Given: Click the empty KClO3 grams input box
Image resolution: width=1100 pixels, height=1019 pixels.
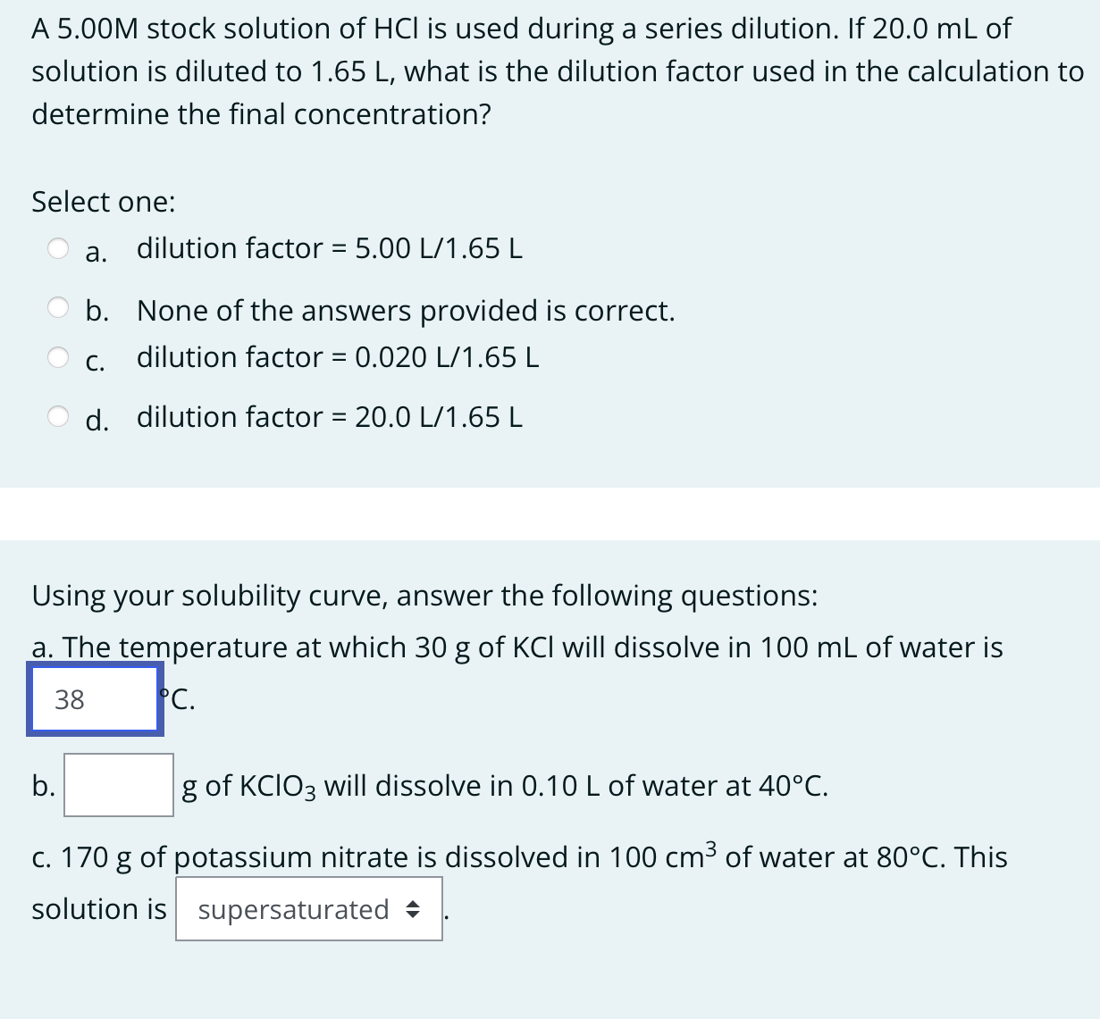Looking at the screenshot, I should [x=119, y=785].
